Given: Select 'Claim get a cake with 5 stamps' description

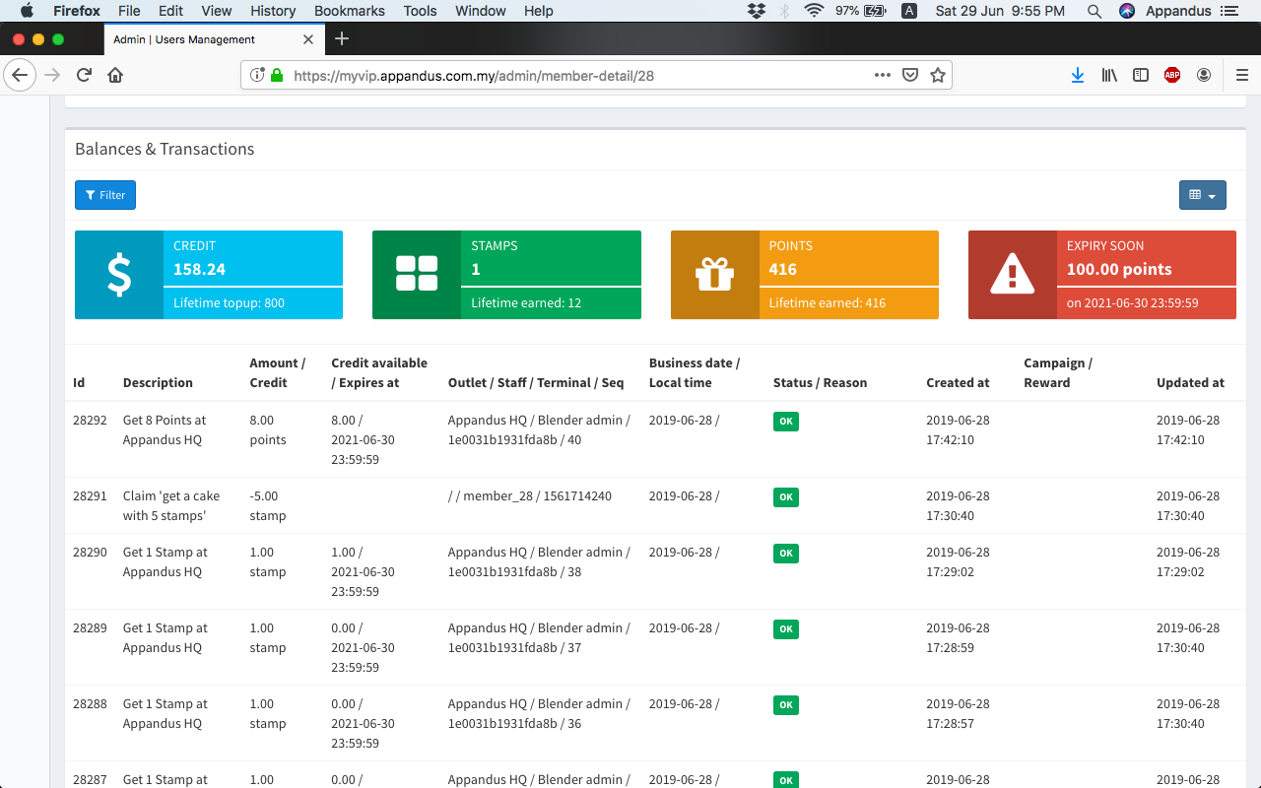Looking at the screenshot, I should coord(171,505).
